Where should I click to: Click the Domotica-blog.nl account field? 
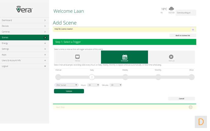click(186, 13)
